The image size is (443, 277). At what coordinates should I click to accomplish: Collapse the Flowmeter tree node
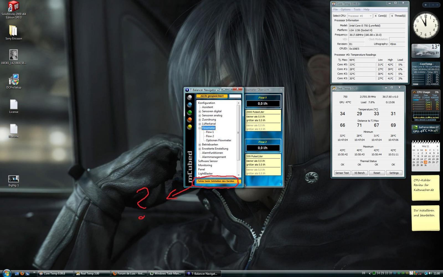(x=200, y=128)
